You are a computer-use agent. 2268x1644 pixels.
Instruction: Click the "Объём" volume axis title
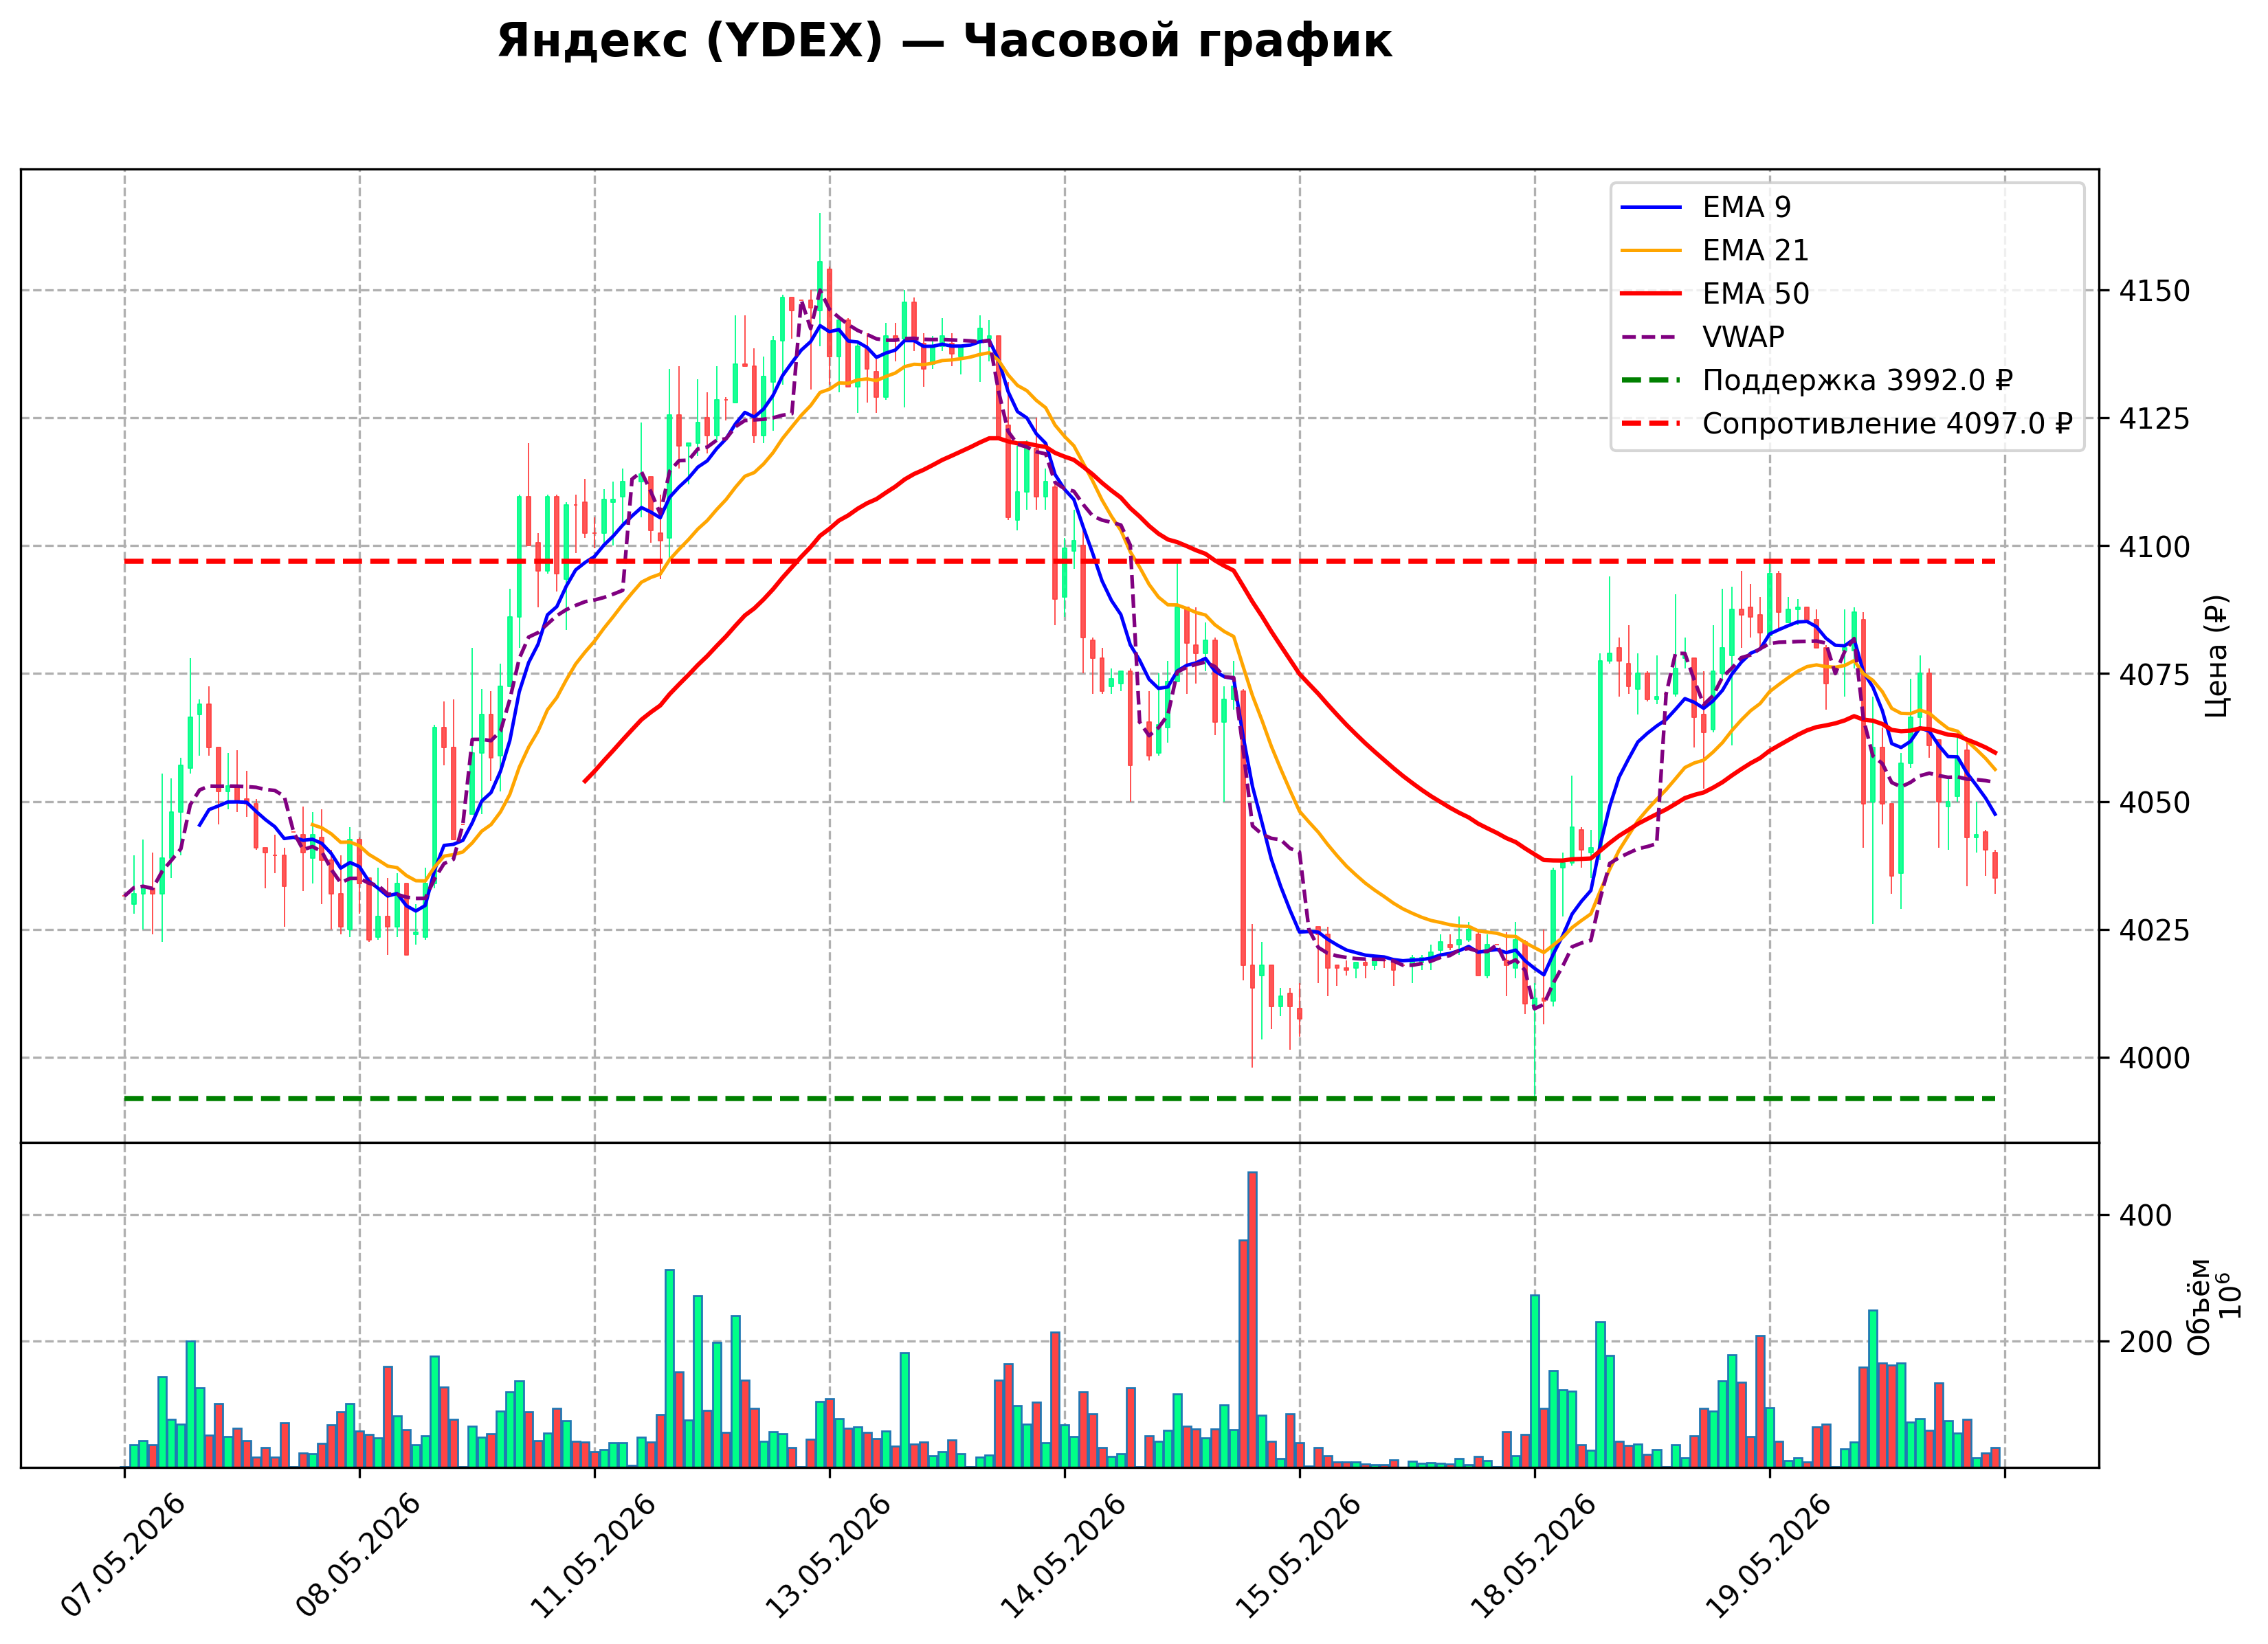(x=2199, y=1307)
